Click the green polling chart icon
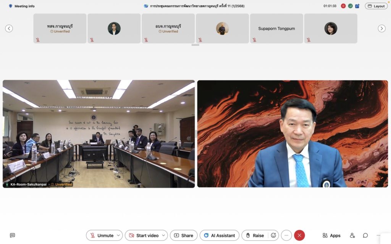 click(350, 6)
